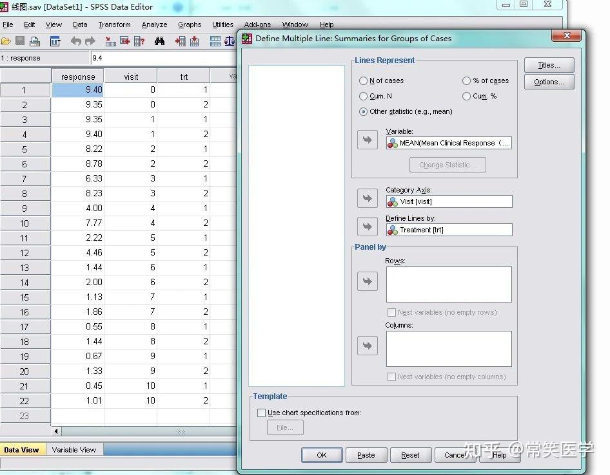Enable Use chart specifications from checkbox
Screen dimensions: 610x475
(261, 413)
